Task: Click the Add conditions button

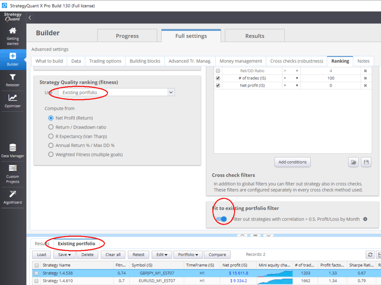Action: tap(292, 162)
